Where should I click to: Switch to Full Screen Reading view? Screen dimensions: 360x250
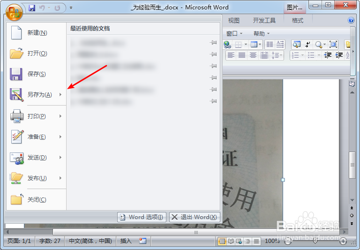click(x=231, y=241)
